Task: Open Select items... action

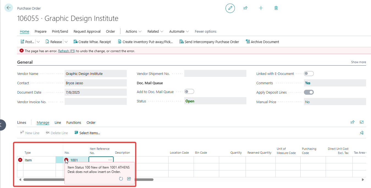Action: click(87, 133)
